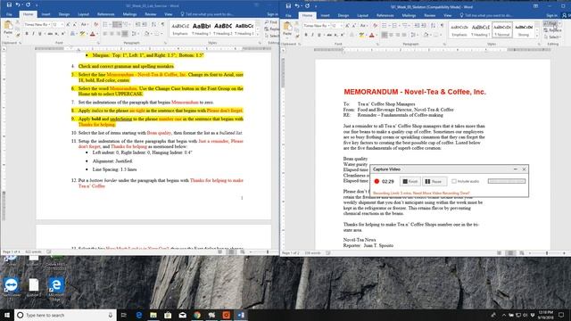
Task: Click Bullets icon in the right Word window
Action: [x=385, y=26]
